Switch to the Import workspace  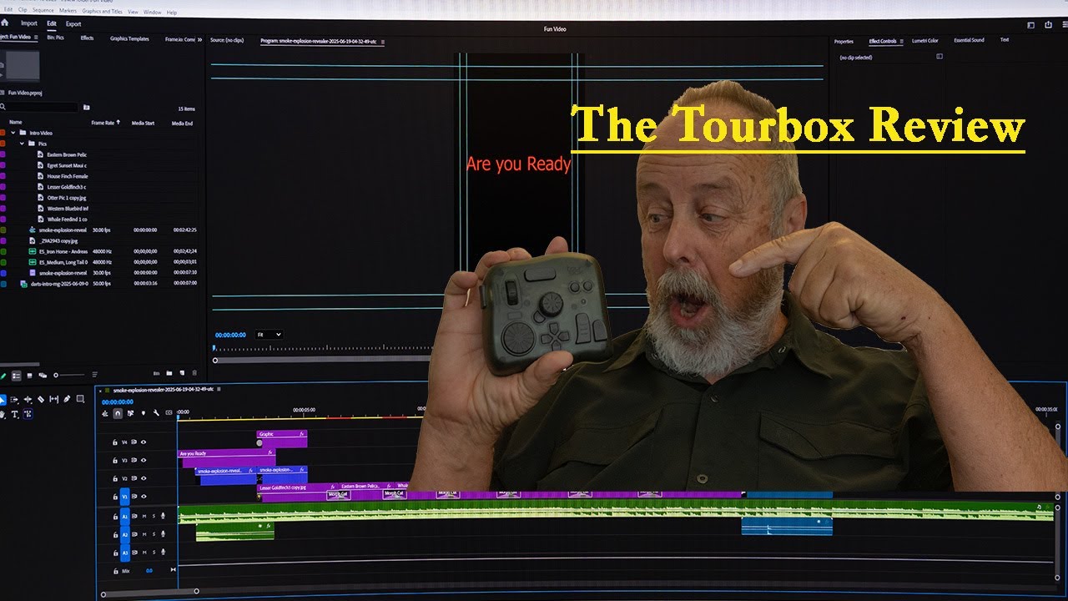(x=29, y=23)
